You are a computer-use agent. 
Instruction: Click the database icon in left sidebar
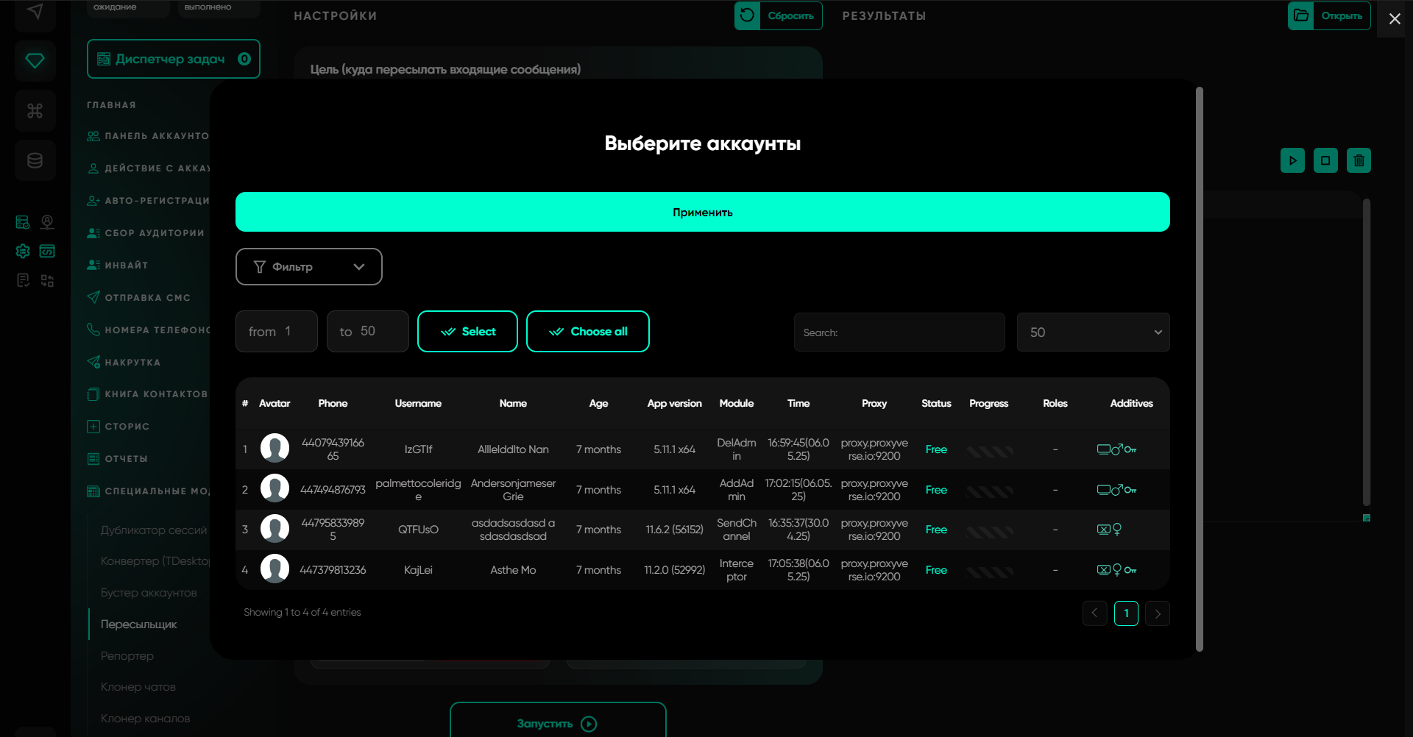pos(35,160)
